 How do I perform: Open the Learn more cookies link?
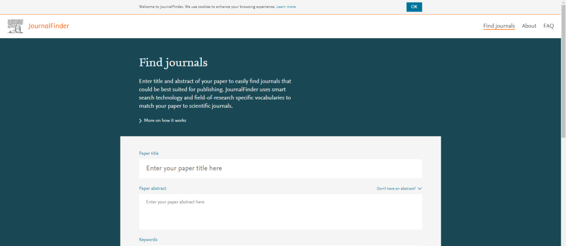286,7
